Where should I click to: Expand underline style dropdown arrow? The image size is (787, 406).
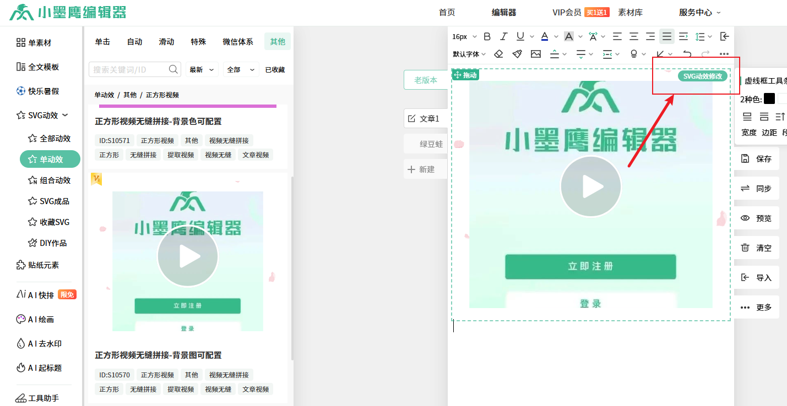532,37
